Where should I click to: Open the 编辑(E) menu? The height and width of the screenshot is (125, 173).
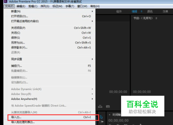click(x=21, y=6)
